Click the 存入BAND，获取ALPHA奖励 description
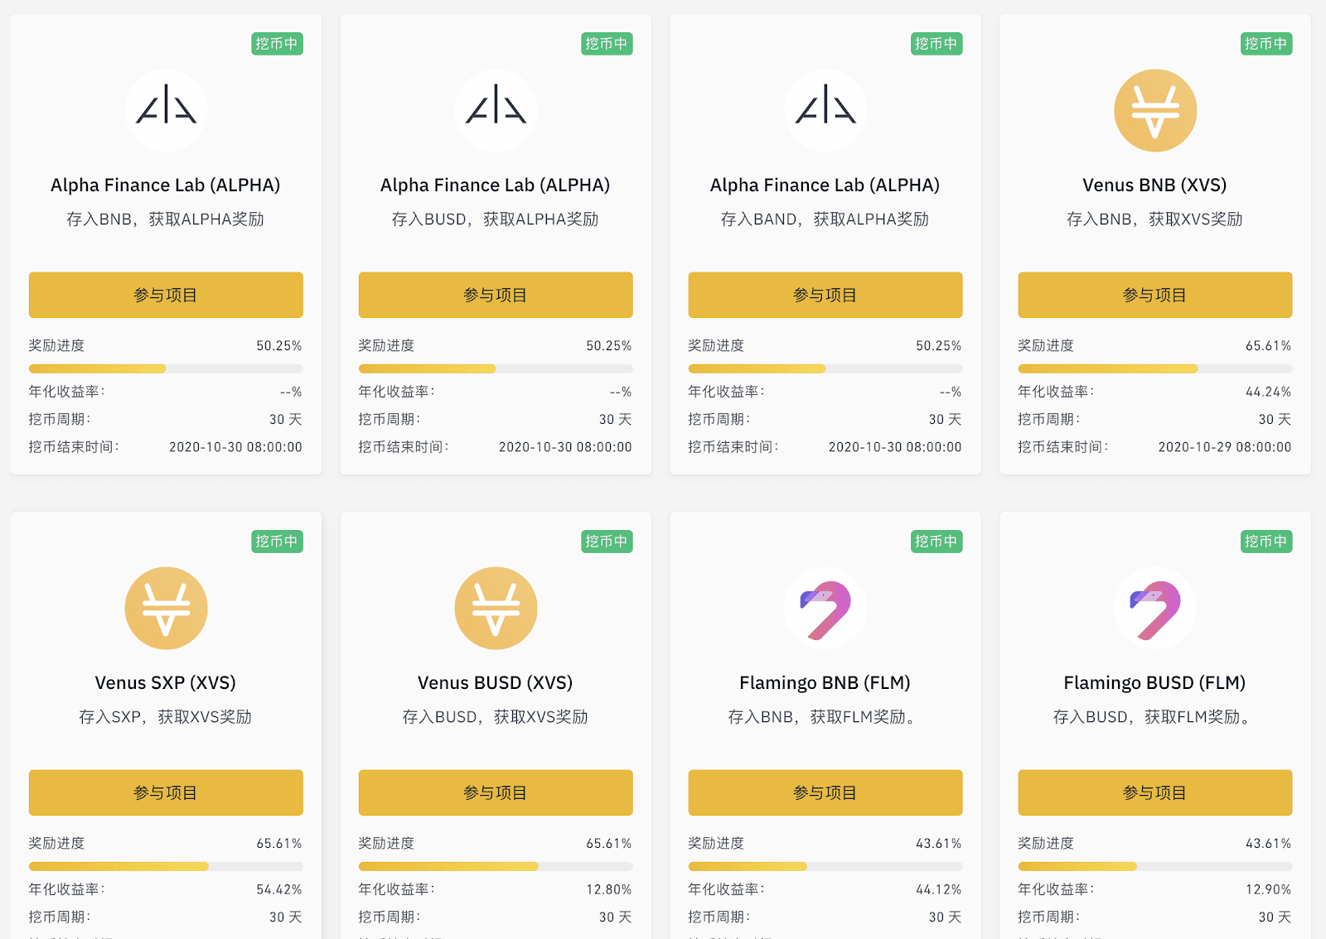Viewport: 1326px width, 939px height. tap(825, 219)
